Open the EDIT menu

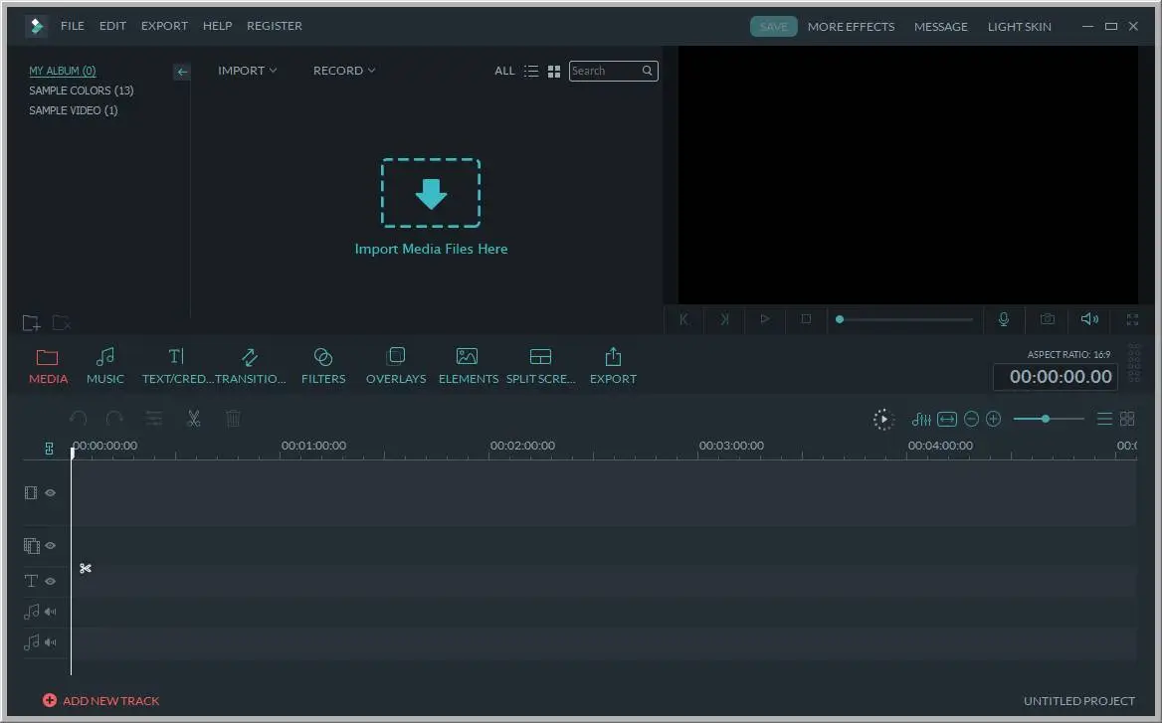pos(112,26)
